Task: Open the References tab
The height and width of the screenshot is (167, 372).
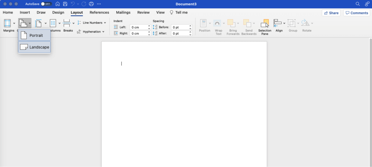Action: point(99,12)
